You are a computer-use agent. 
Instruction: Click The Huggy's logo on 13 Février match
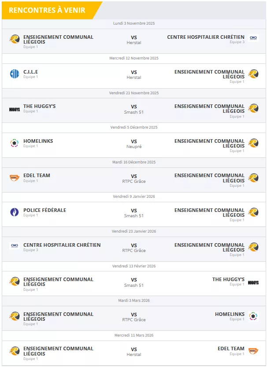tap(253, 282)
